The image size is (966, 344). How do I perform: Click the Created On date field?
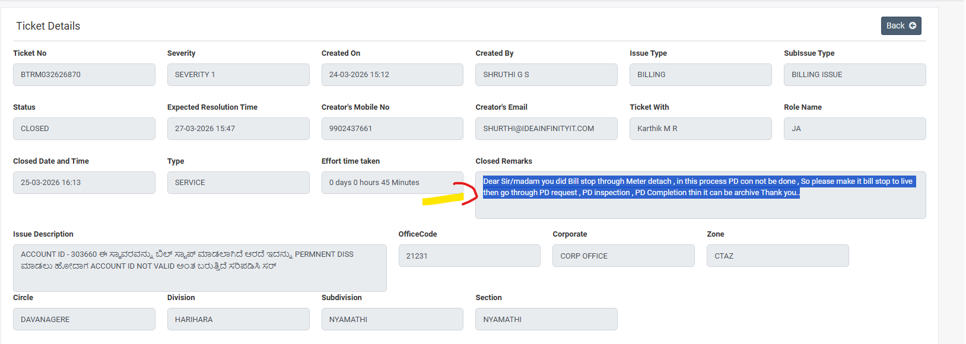click(392, 75)
